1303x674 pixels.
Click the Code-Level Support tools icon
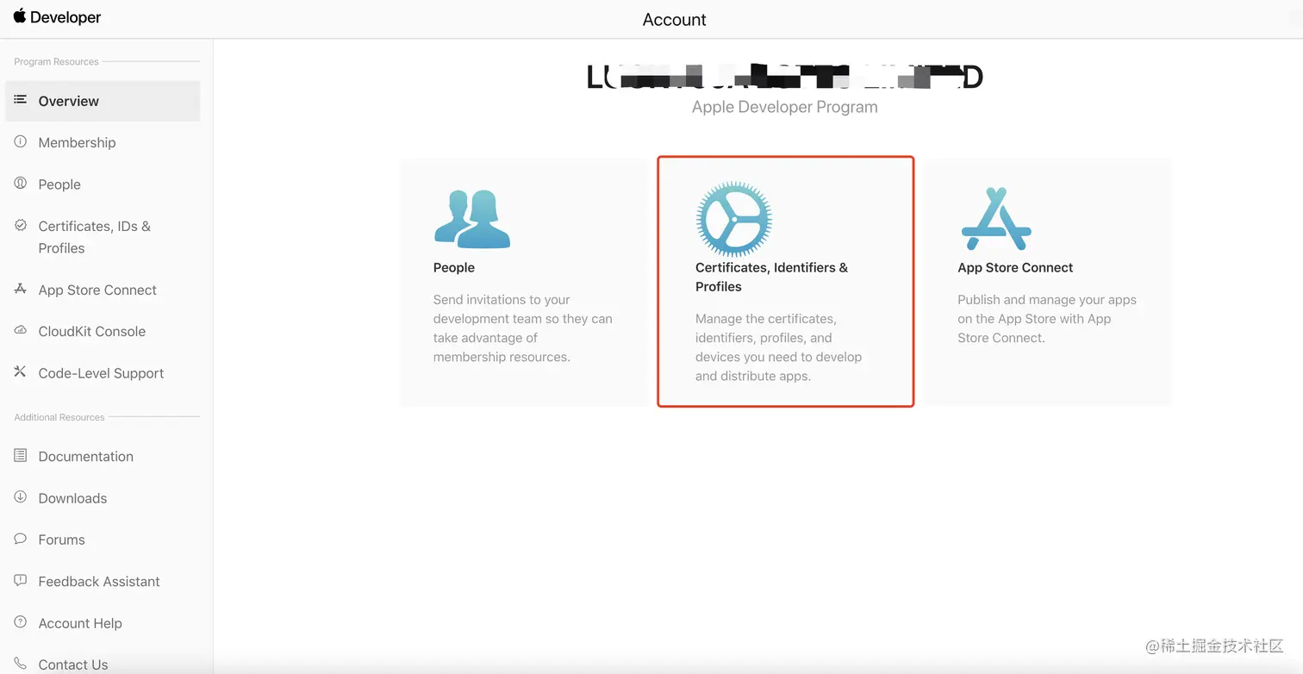tap(21, 371)
